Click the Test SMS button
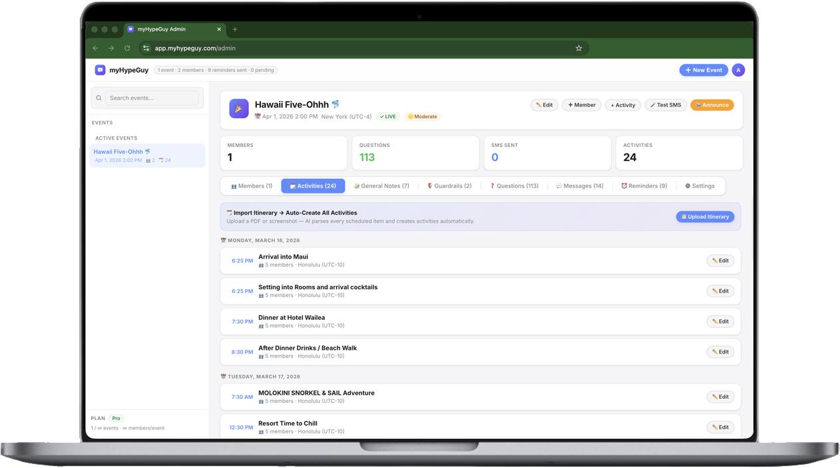The image size is (840, 468). (x=665, y=105)
